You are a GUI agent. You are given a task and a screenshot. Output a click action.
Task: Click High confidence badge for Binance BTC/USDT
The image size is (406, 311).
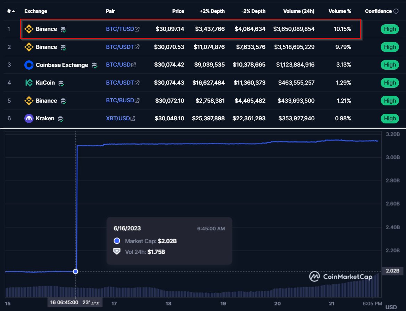pyautogui.click(x=390, y=47)
